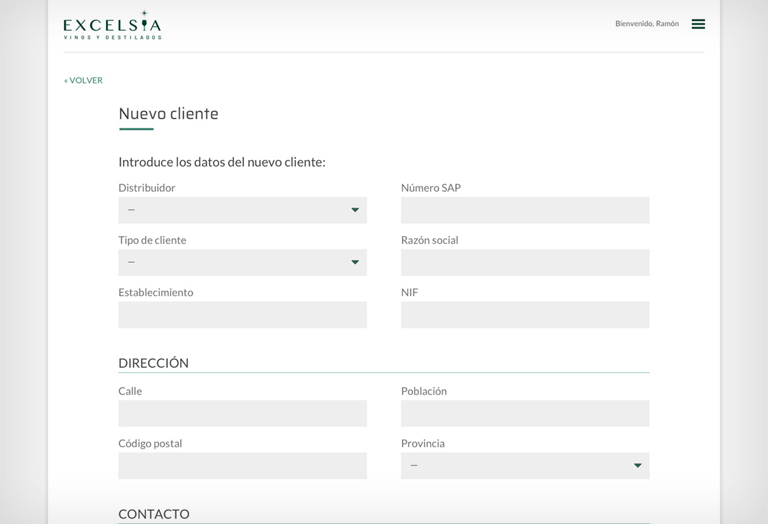The width and height of the screenshot is (768, 524).
Task: Click the arrow icon in Tipo de cliente field
Action: (x=355, y=263)
